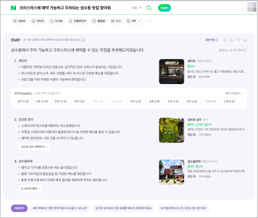Click the info icon next to AI notice
Image resolution: width=258 pixels, height=218 pixels.
tap(83, 40)
